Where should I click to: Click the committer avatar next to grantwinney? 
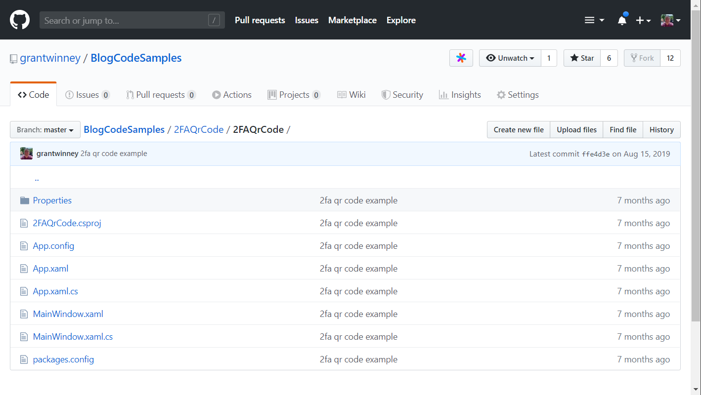tap(27, 154)
